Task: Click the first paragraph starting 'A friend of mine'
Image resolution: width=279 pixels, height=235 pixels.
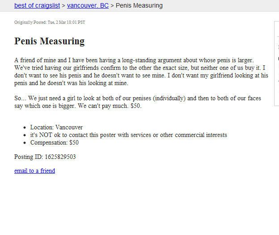Action: pos(141,72)
